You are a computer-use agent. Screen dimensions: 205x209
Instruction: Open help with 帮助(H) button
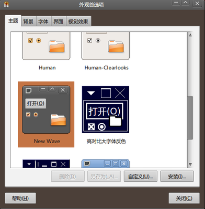(20, 198)
